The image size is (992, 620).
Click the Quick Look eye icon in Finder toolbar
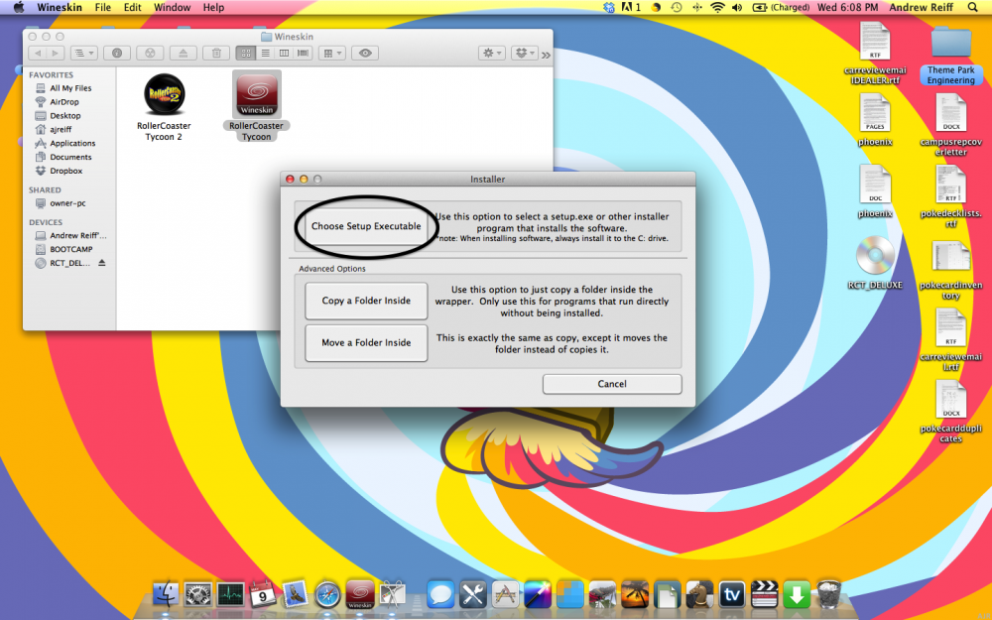365,53
